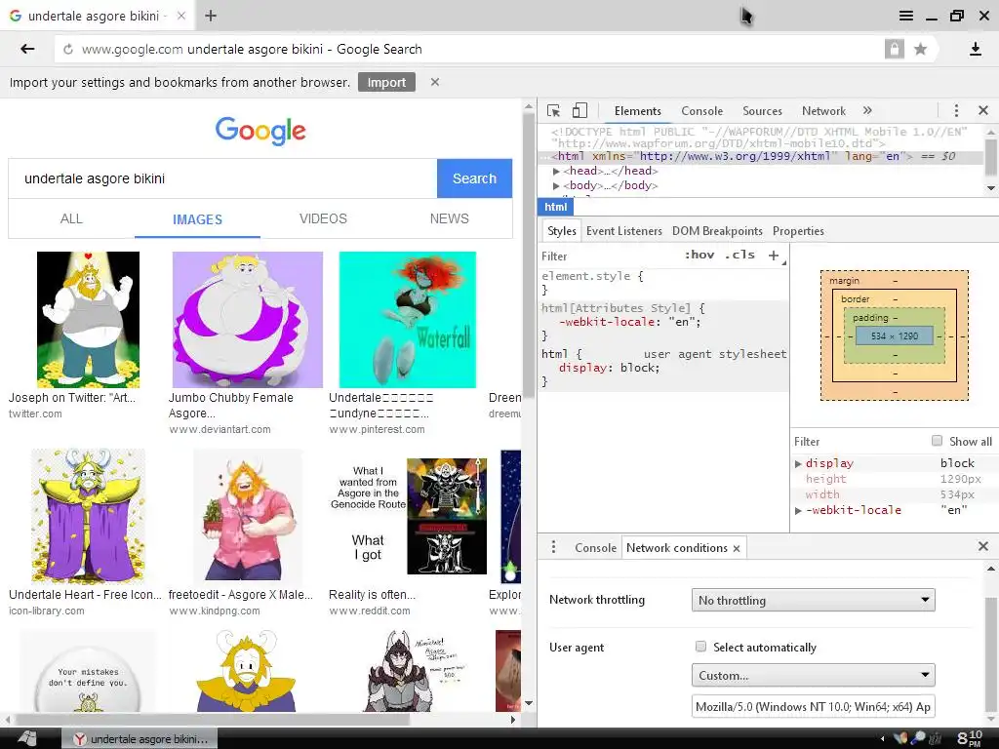Expand the body element node
The height and width of the screenshot is (749, 999).
tap(556, 185)
